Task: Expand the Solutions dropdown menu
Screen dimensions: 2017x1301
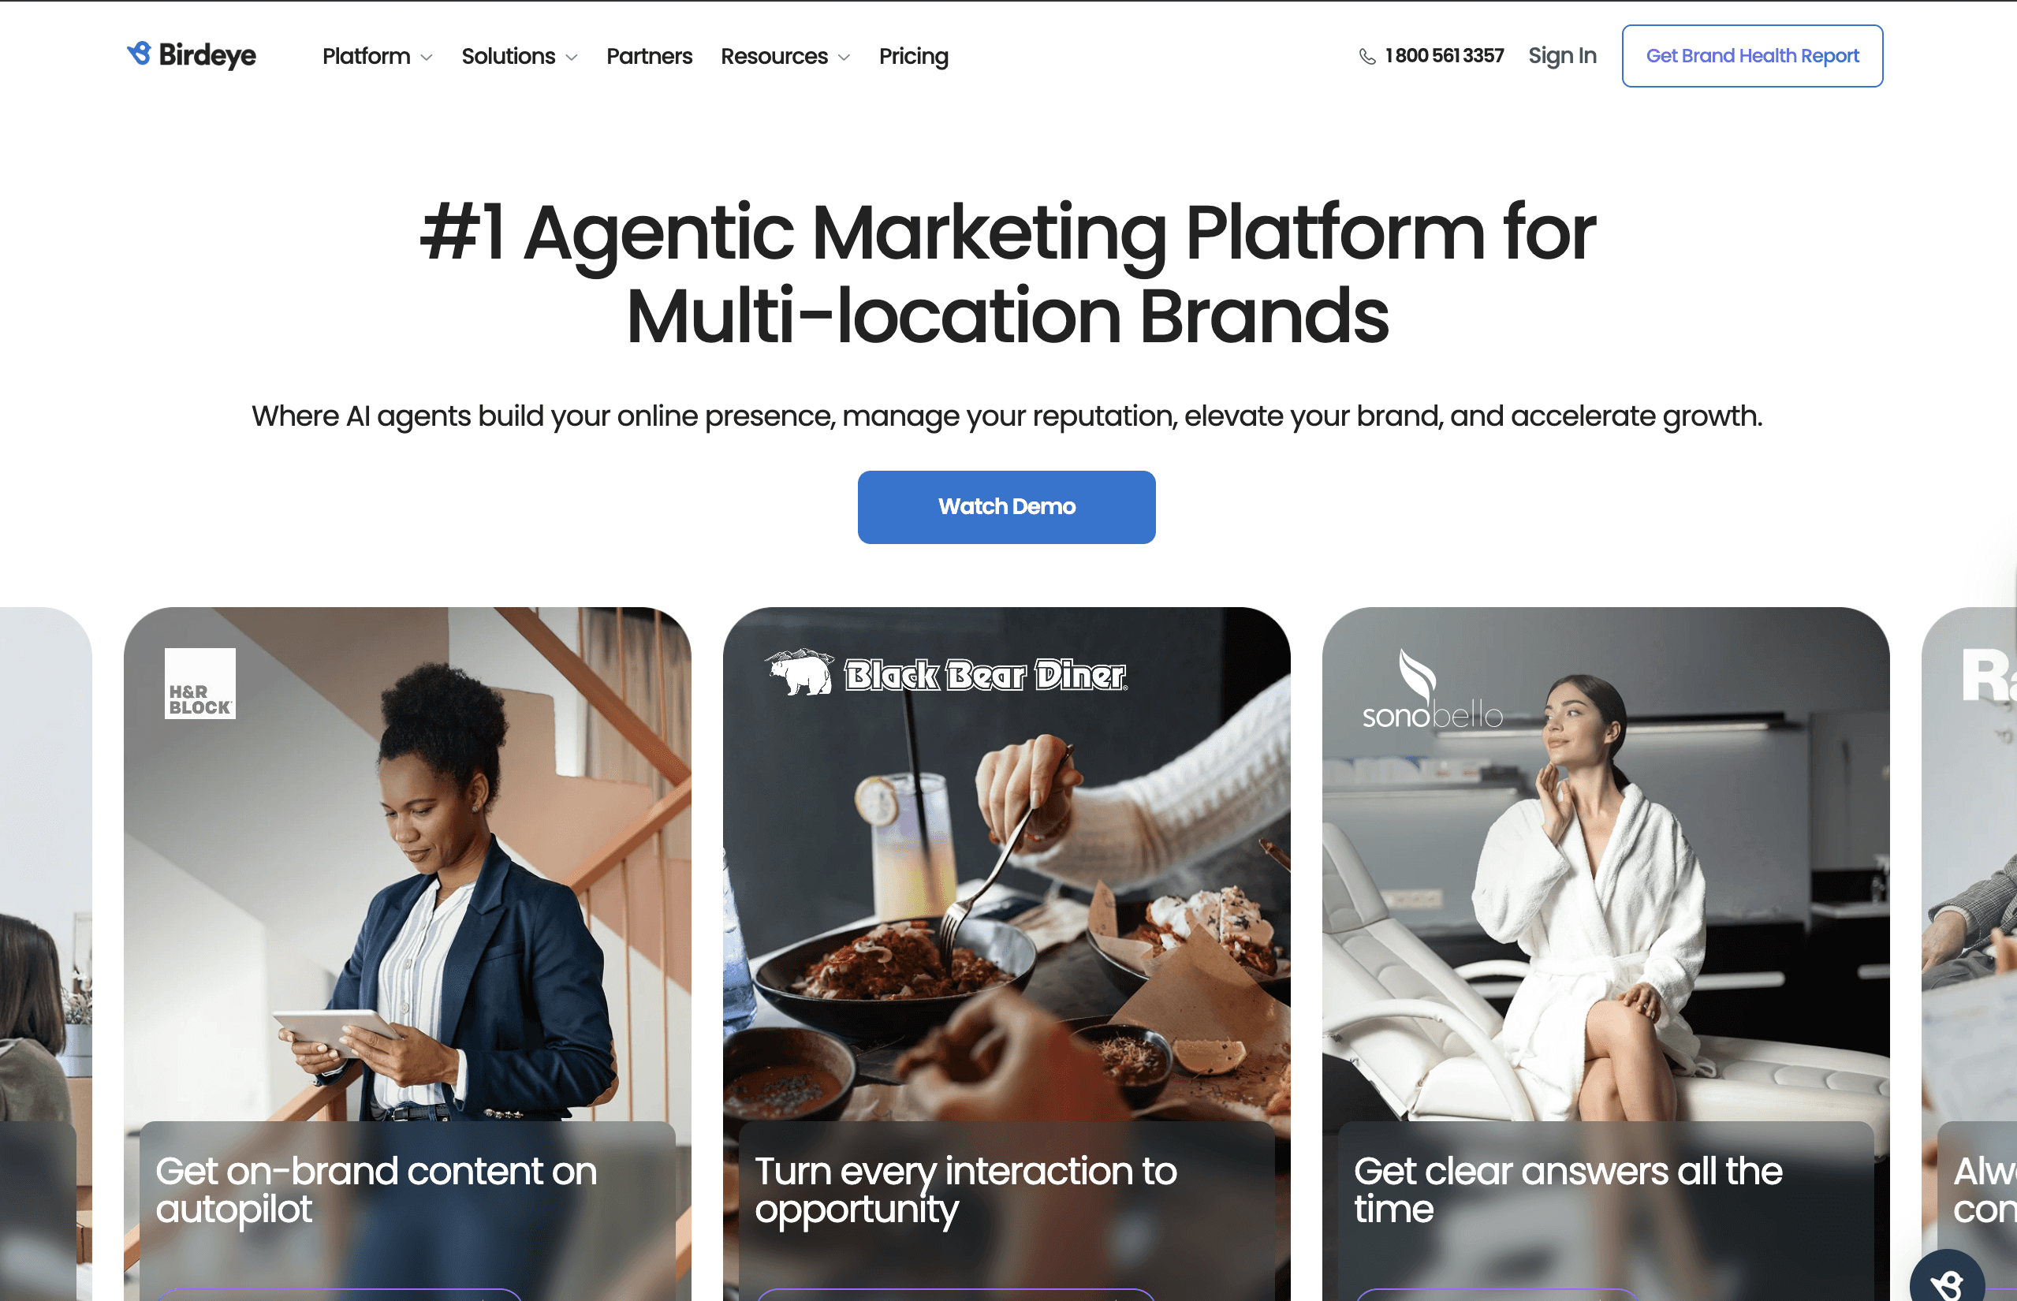Action: click(x=520, y=57)
